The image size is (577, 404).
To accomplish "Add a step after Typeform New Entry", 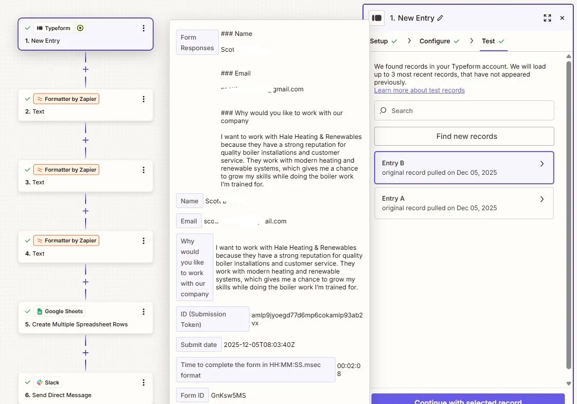I will pos(86,70).
